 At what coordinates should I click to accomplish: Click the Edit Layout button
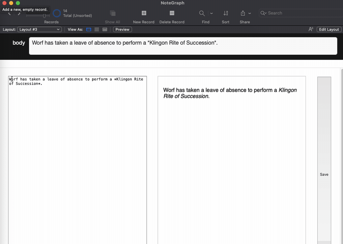point(329,29)
